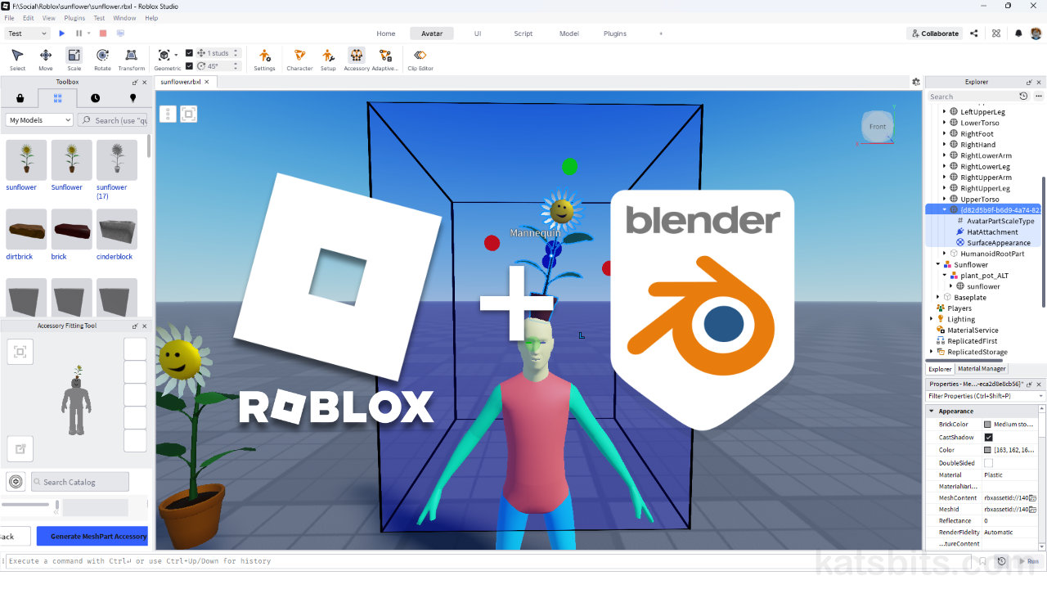This screenshot has width=1047, height=589.
Task: Open the Filter Properties dropdown arrow
Action: click(1040, 396)
